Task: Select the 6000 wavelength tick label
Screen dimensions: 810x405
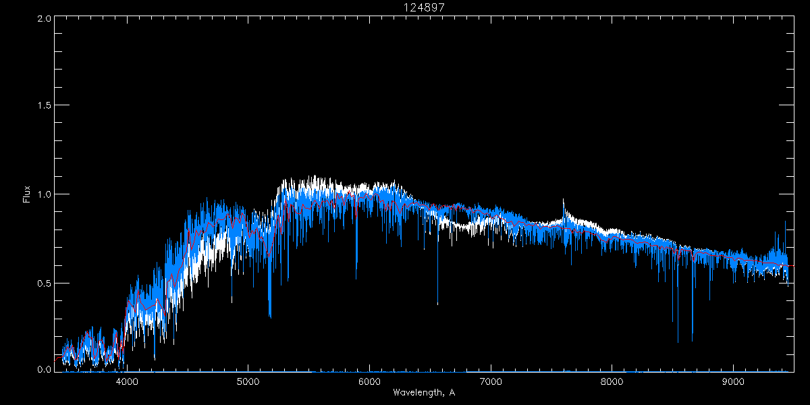Action: click(x=369, y=381)
